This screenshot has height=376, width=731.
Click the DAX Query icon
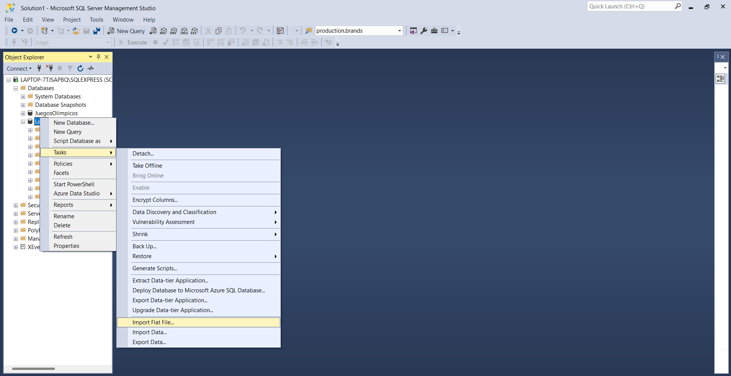click(x=195, y=31)
